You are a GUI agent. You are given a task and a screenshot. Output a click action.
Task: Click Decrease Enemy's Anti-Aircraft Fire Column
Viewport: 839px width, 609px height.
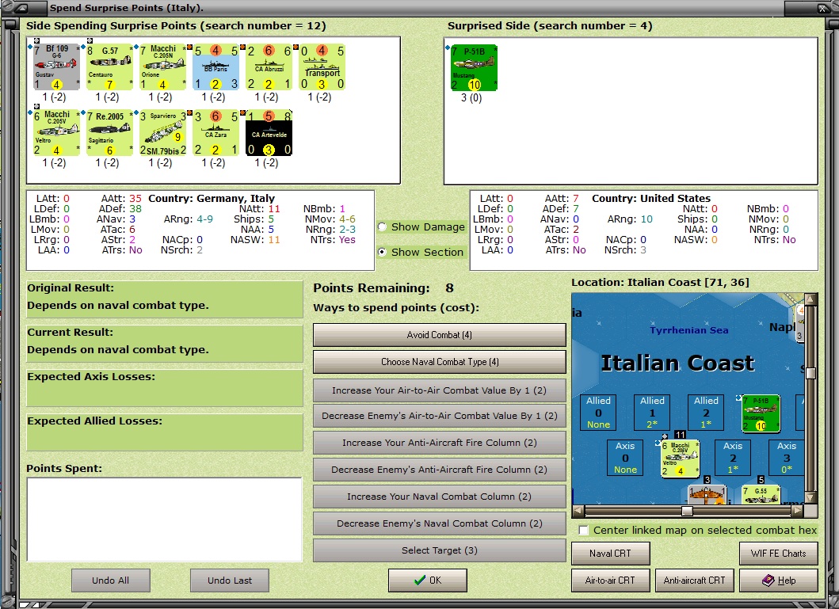tap(439, 470)
